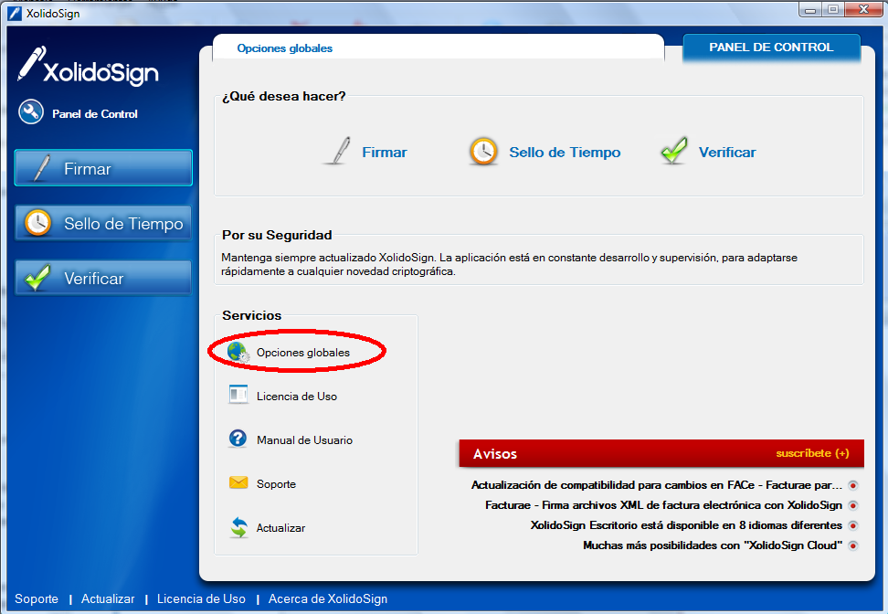Image resolution: width=888 pixels, height=614 pixels.
Task: Close the XolidoSign window
Action: point(863,10)
